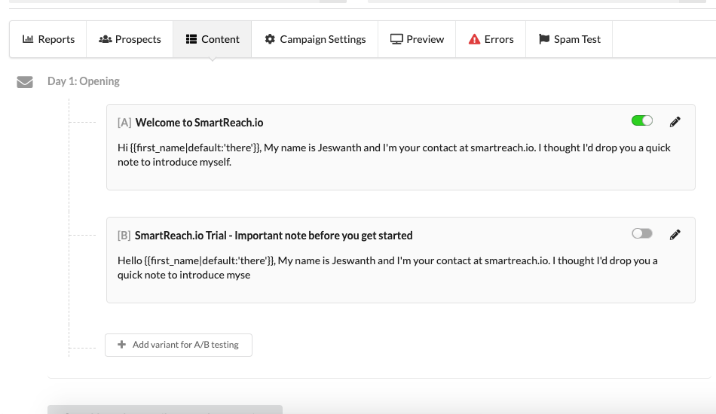This screenshot has height=414, width=716.
Task: Click variant B body text starting 'Hello {{first_name'
Action: pyautogui.click(x=387, y=268)
